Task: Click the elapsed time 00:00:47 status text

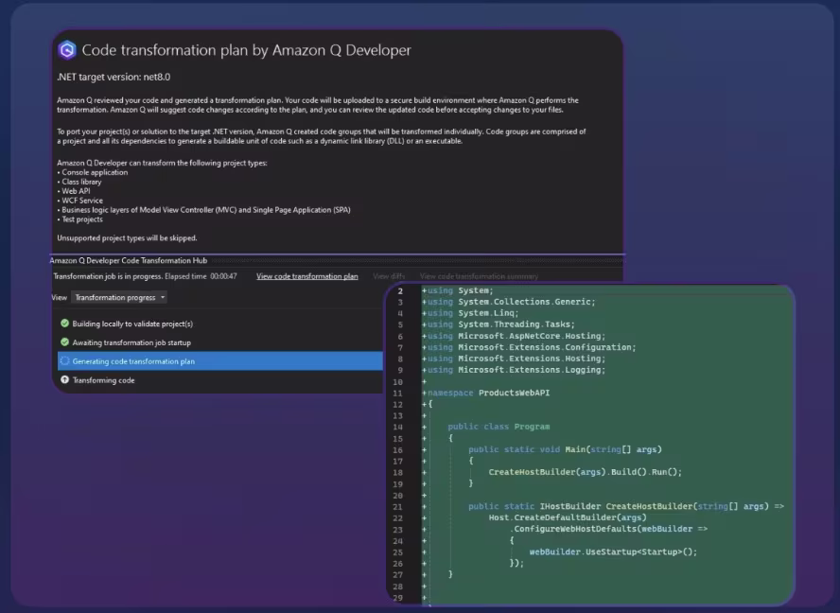Action: click(201, 276)
